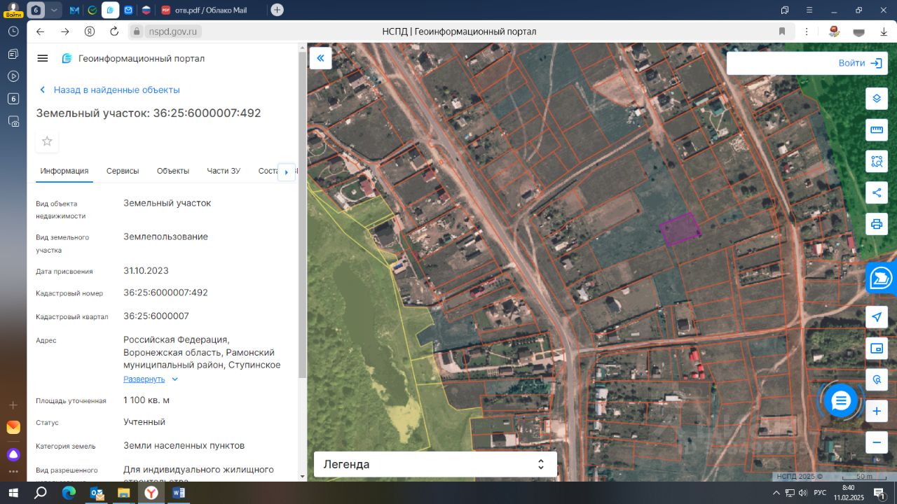Activate the area search selection tool
897x504 pixels.
click(877, 162)
